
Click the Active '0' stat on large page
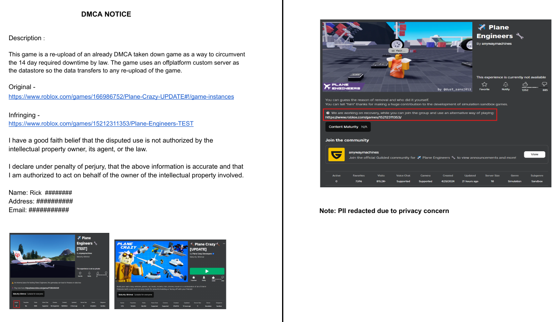(336, 182)
